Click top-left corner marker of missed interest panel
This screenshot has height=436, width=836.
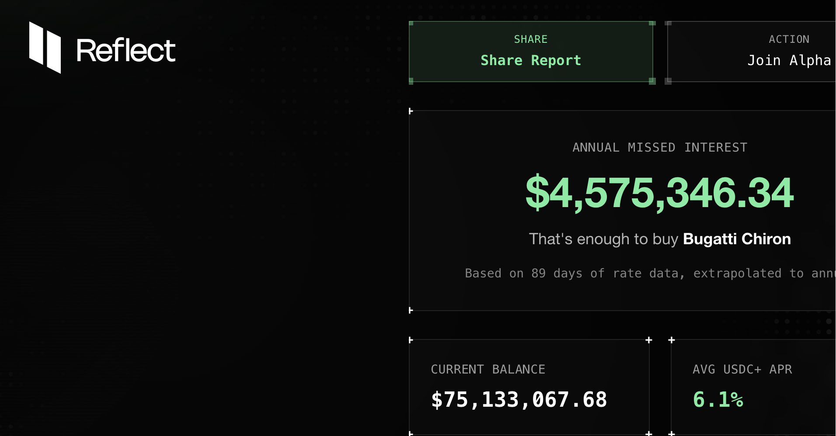[411, 111]
